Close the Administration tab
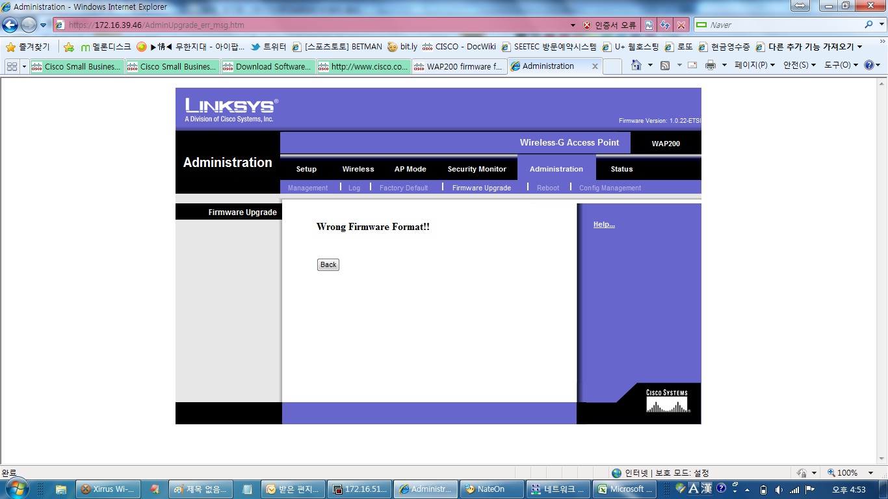 pyautogui.click(x=595, y=66)
